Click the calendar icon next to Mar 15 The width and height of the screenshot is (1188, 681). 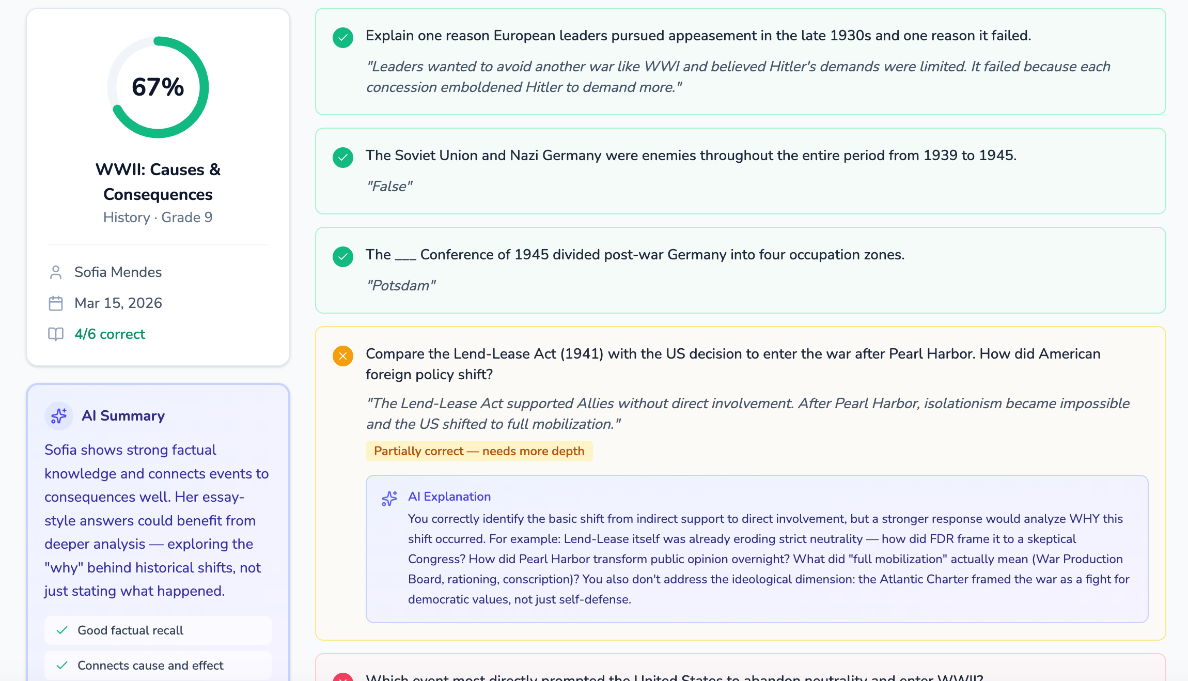[x=55, y=303]
